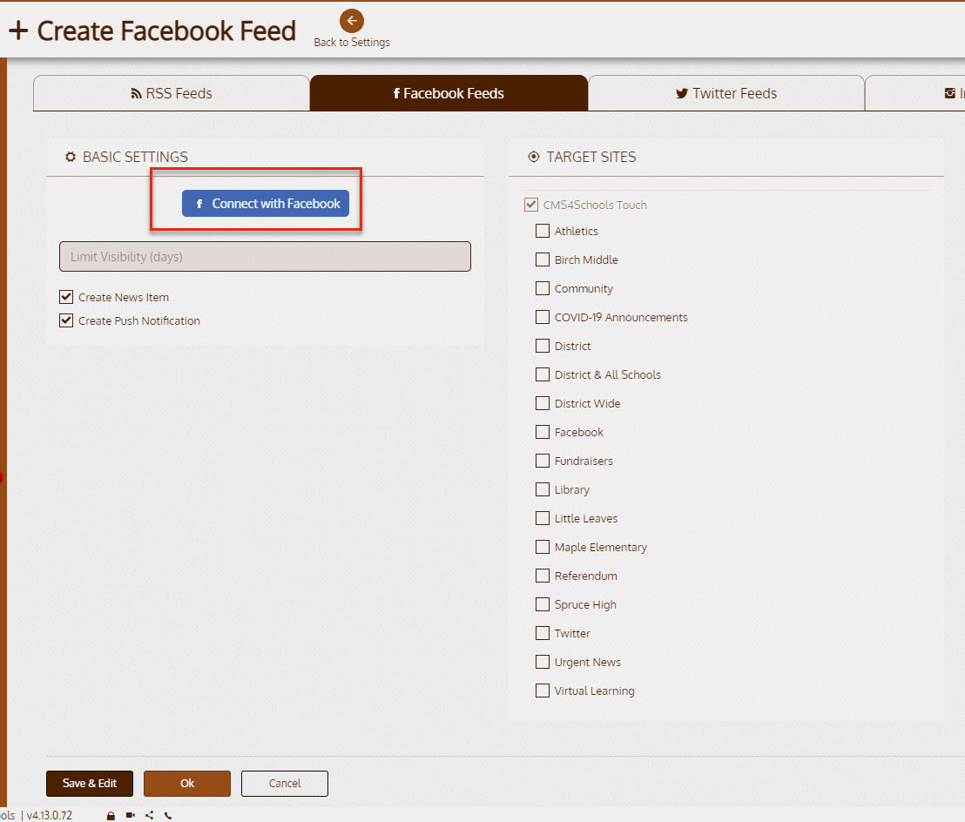Viewport: 965px width, 822px height.
Task: Click the Connect with Facebook button
Action: (x=266, y=204)
